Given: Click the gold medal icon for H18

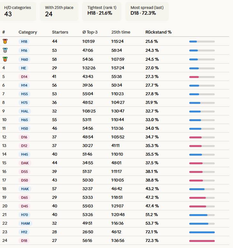Looking at the screenshot, I should point(5,42).
